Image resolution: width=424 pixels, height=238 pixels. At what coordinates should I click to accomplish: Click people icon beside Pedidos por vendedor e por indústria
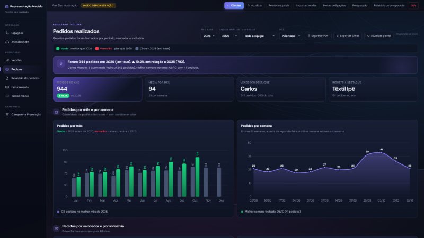[x=56, y=228]
